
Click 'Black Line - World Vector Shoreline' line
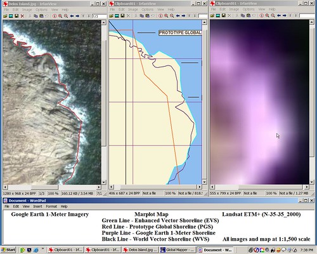(155, 239)
